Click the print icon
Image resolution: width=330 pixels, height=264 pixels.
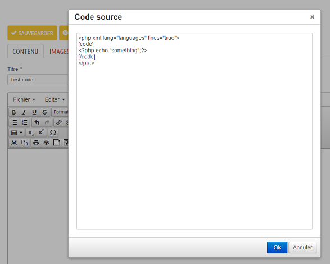[36, 143]
